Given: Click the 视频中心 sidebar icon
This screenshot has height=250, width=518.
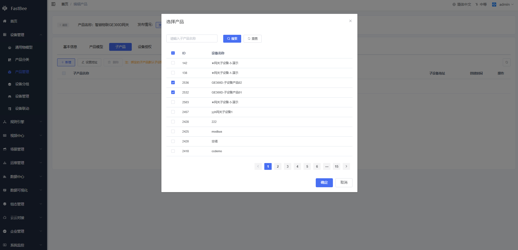Looking at the screenshot, I should 5,135.
